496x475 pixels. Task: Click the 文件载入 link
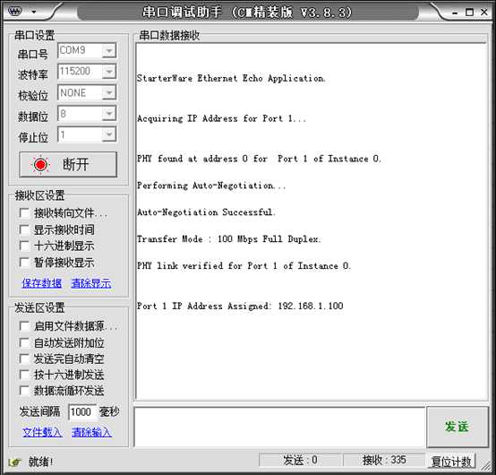(x=42, y=432)
